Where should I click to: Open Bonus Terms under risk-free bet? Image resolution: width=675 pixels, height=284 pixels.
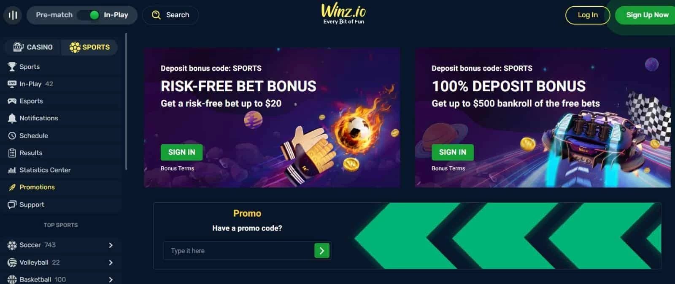click(x=177, y=168)
